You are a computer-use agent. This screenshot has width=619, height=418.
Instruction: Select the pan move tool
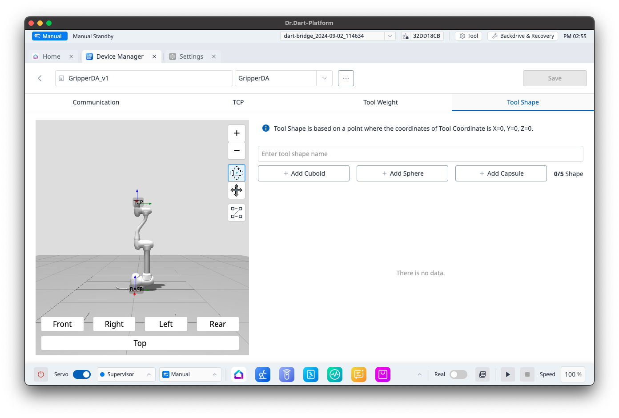point(237,190)
